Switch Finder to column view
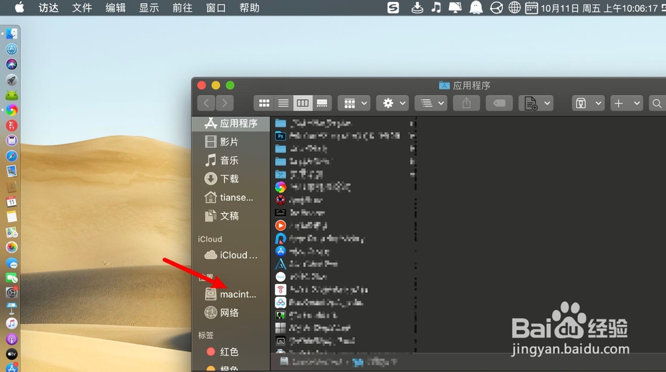The image size is (666, 372). [x=302, y=103]
